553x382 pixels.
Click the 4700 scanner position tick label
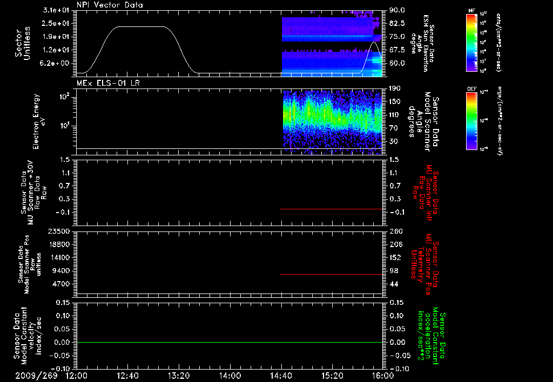coord(62,284)
